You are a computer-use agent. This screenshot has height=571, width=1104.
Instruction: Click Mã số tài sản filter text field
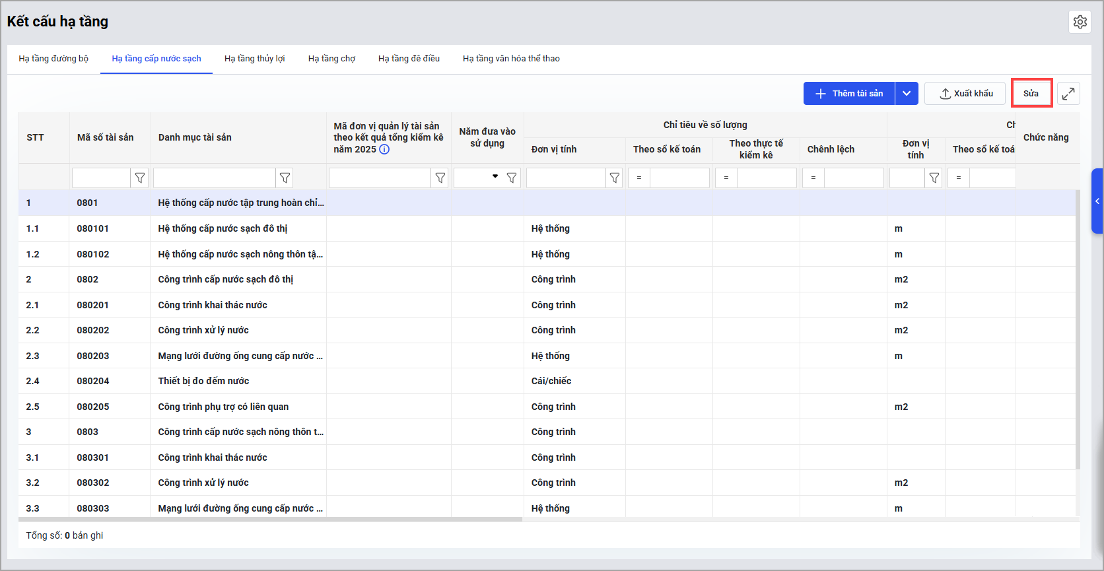coord(101,178)
